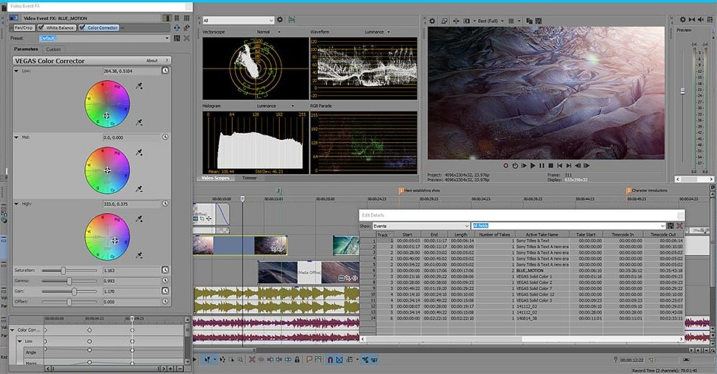Image resolution: width=717 pixels, height=374 pixels.
Task: Open Video Scopes settings gear
Action: pos(280,20)
